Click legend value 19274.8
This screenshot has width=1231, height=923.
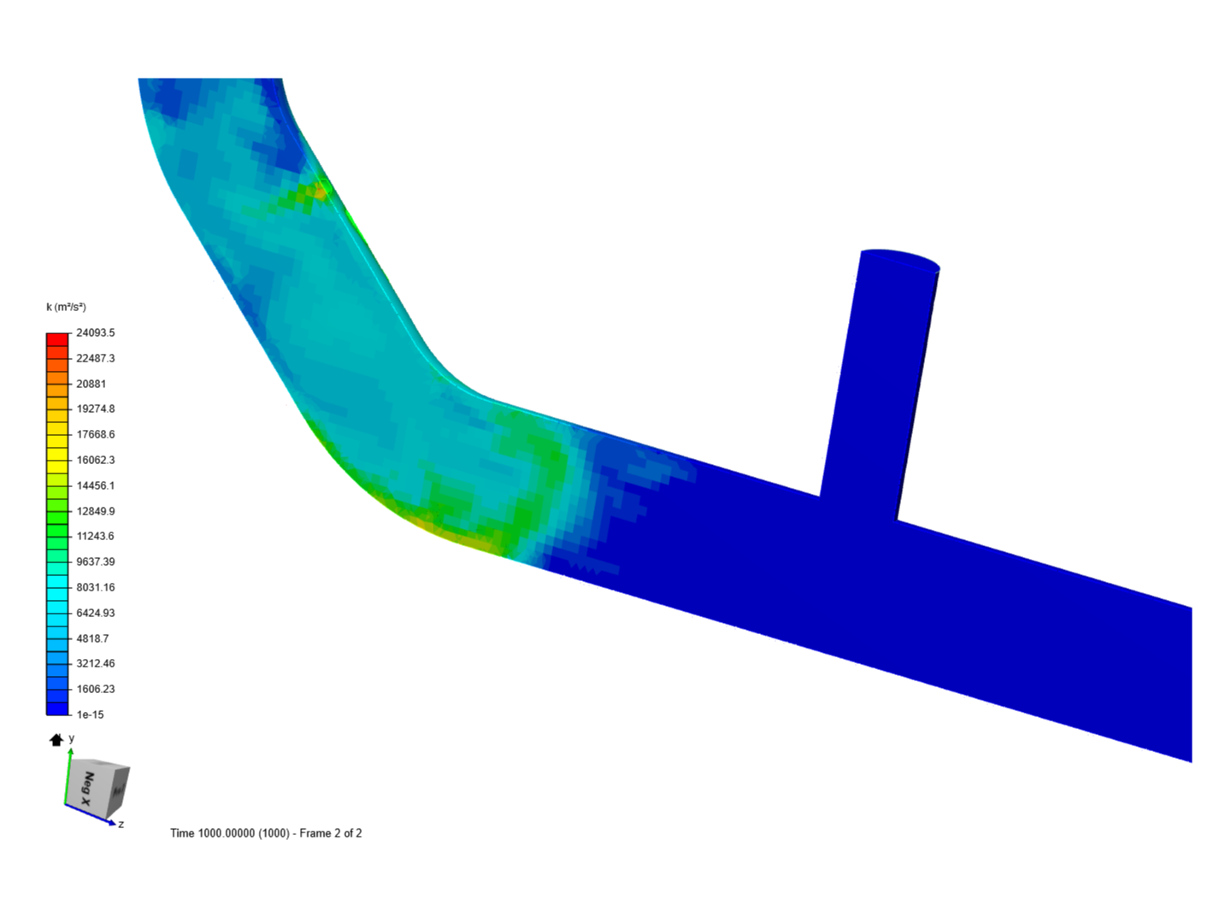pos(95,409)
